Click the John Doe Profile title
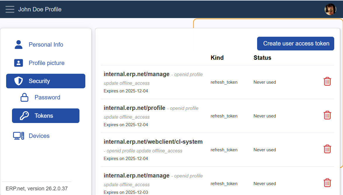 click(x=40, y=9)
